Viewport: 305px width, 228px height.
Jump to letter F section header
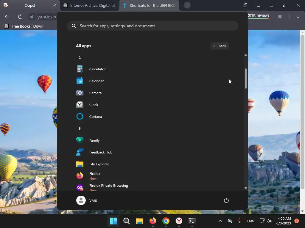coord(80,129)
